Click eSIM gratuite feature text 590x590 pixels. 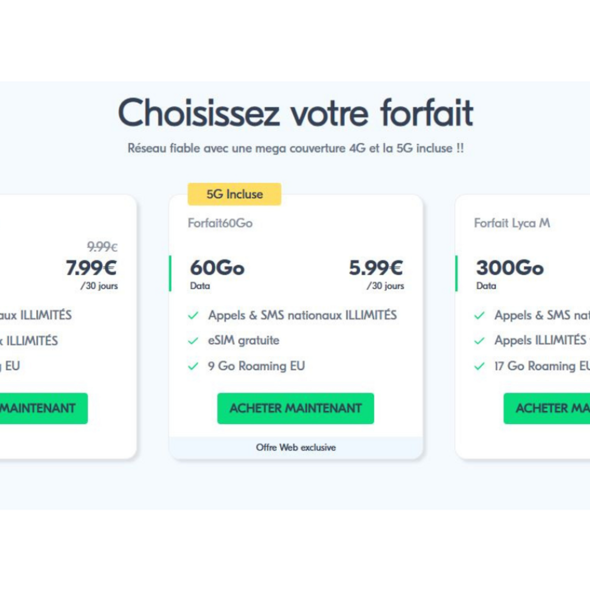coord(243,340)
